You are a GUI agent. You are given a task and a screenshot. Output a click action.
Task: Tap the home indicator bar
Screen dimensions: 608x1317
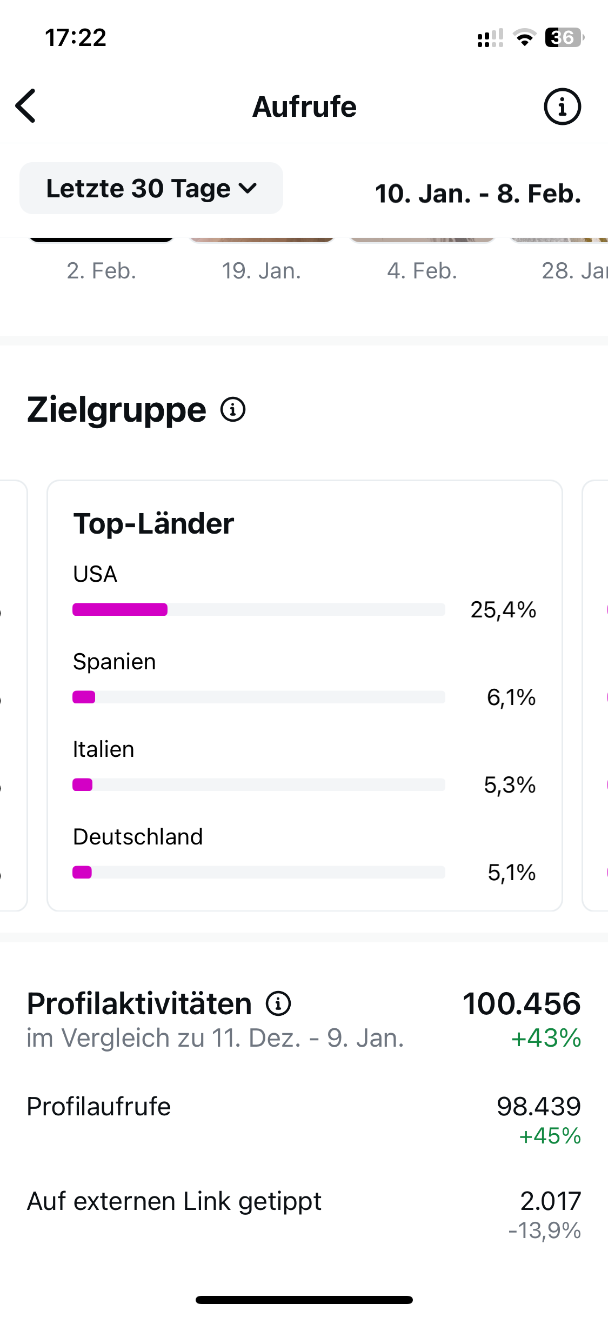pos(304,1300)
